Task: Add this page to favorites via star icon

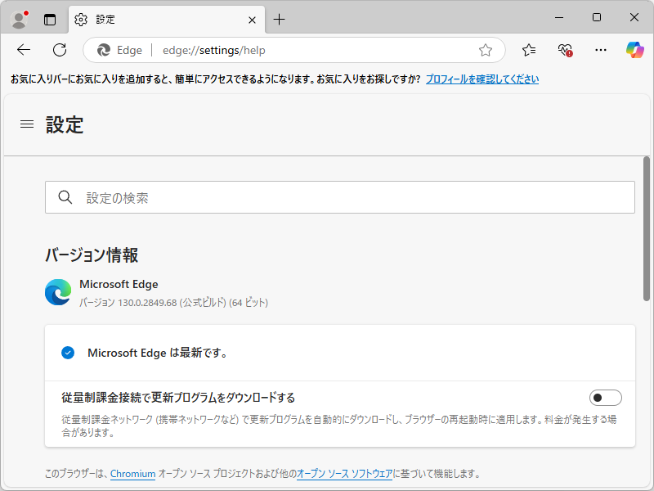Action: coord(486,50)
